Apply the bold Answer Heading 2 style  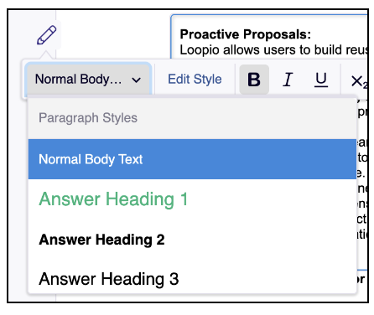point(192,240)
